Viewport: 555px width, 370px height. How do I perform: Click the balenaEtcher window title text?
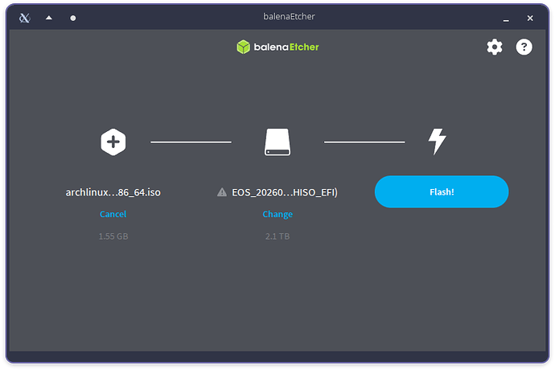(x=289, y=17)
